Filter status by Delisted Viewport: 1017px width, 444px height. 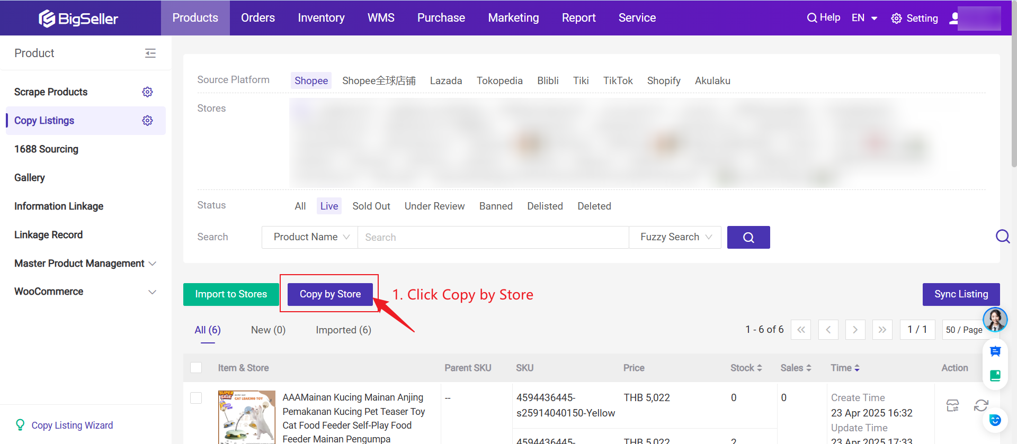tap(545, 206)
